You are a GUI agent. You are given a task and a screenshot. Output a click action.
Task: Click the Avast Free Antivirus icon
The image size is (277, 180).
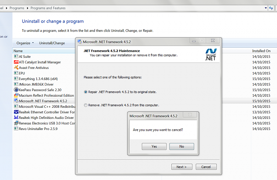tap(16, 67)
